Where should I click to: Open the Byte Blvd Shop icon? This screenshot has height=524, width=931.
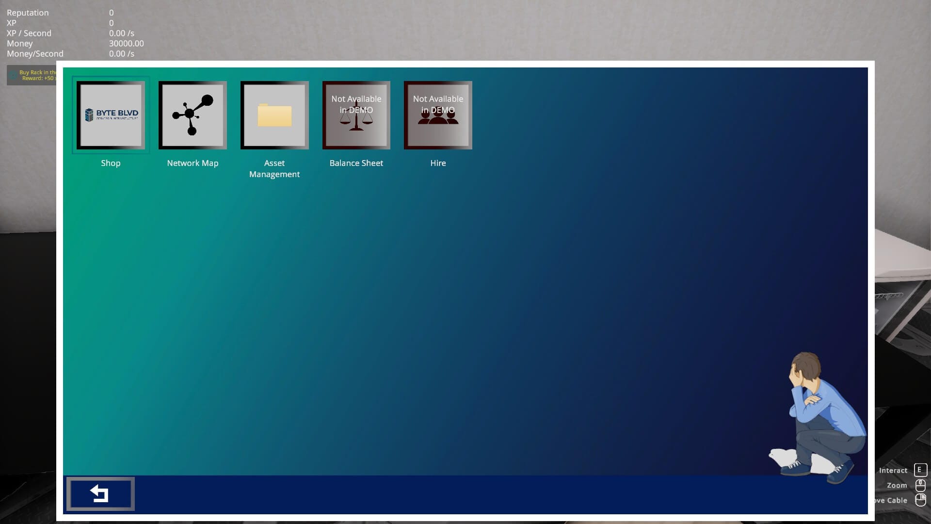[x=111, y=115]
